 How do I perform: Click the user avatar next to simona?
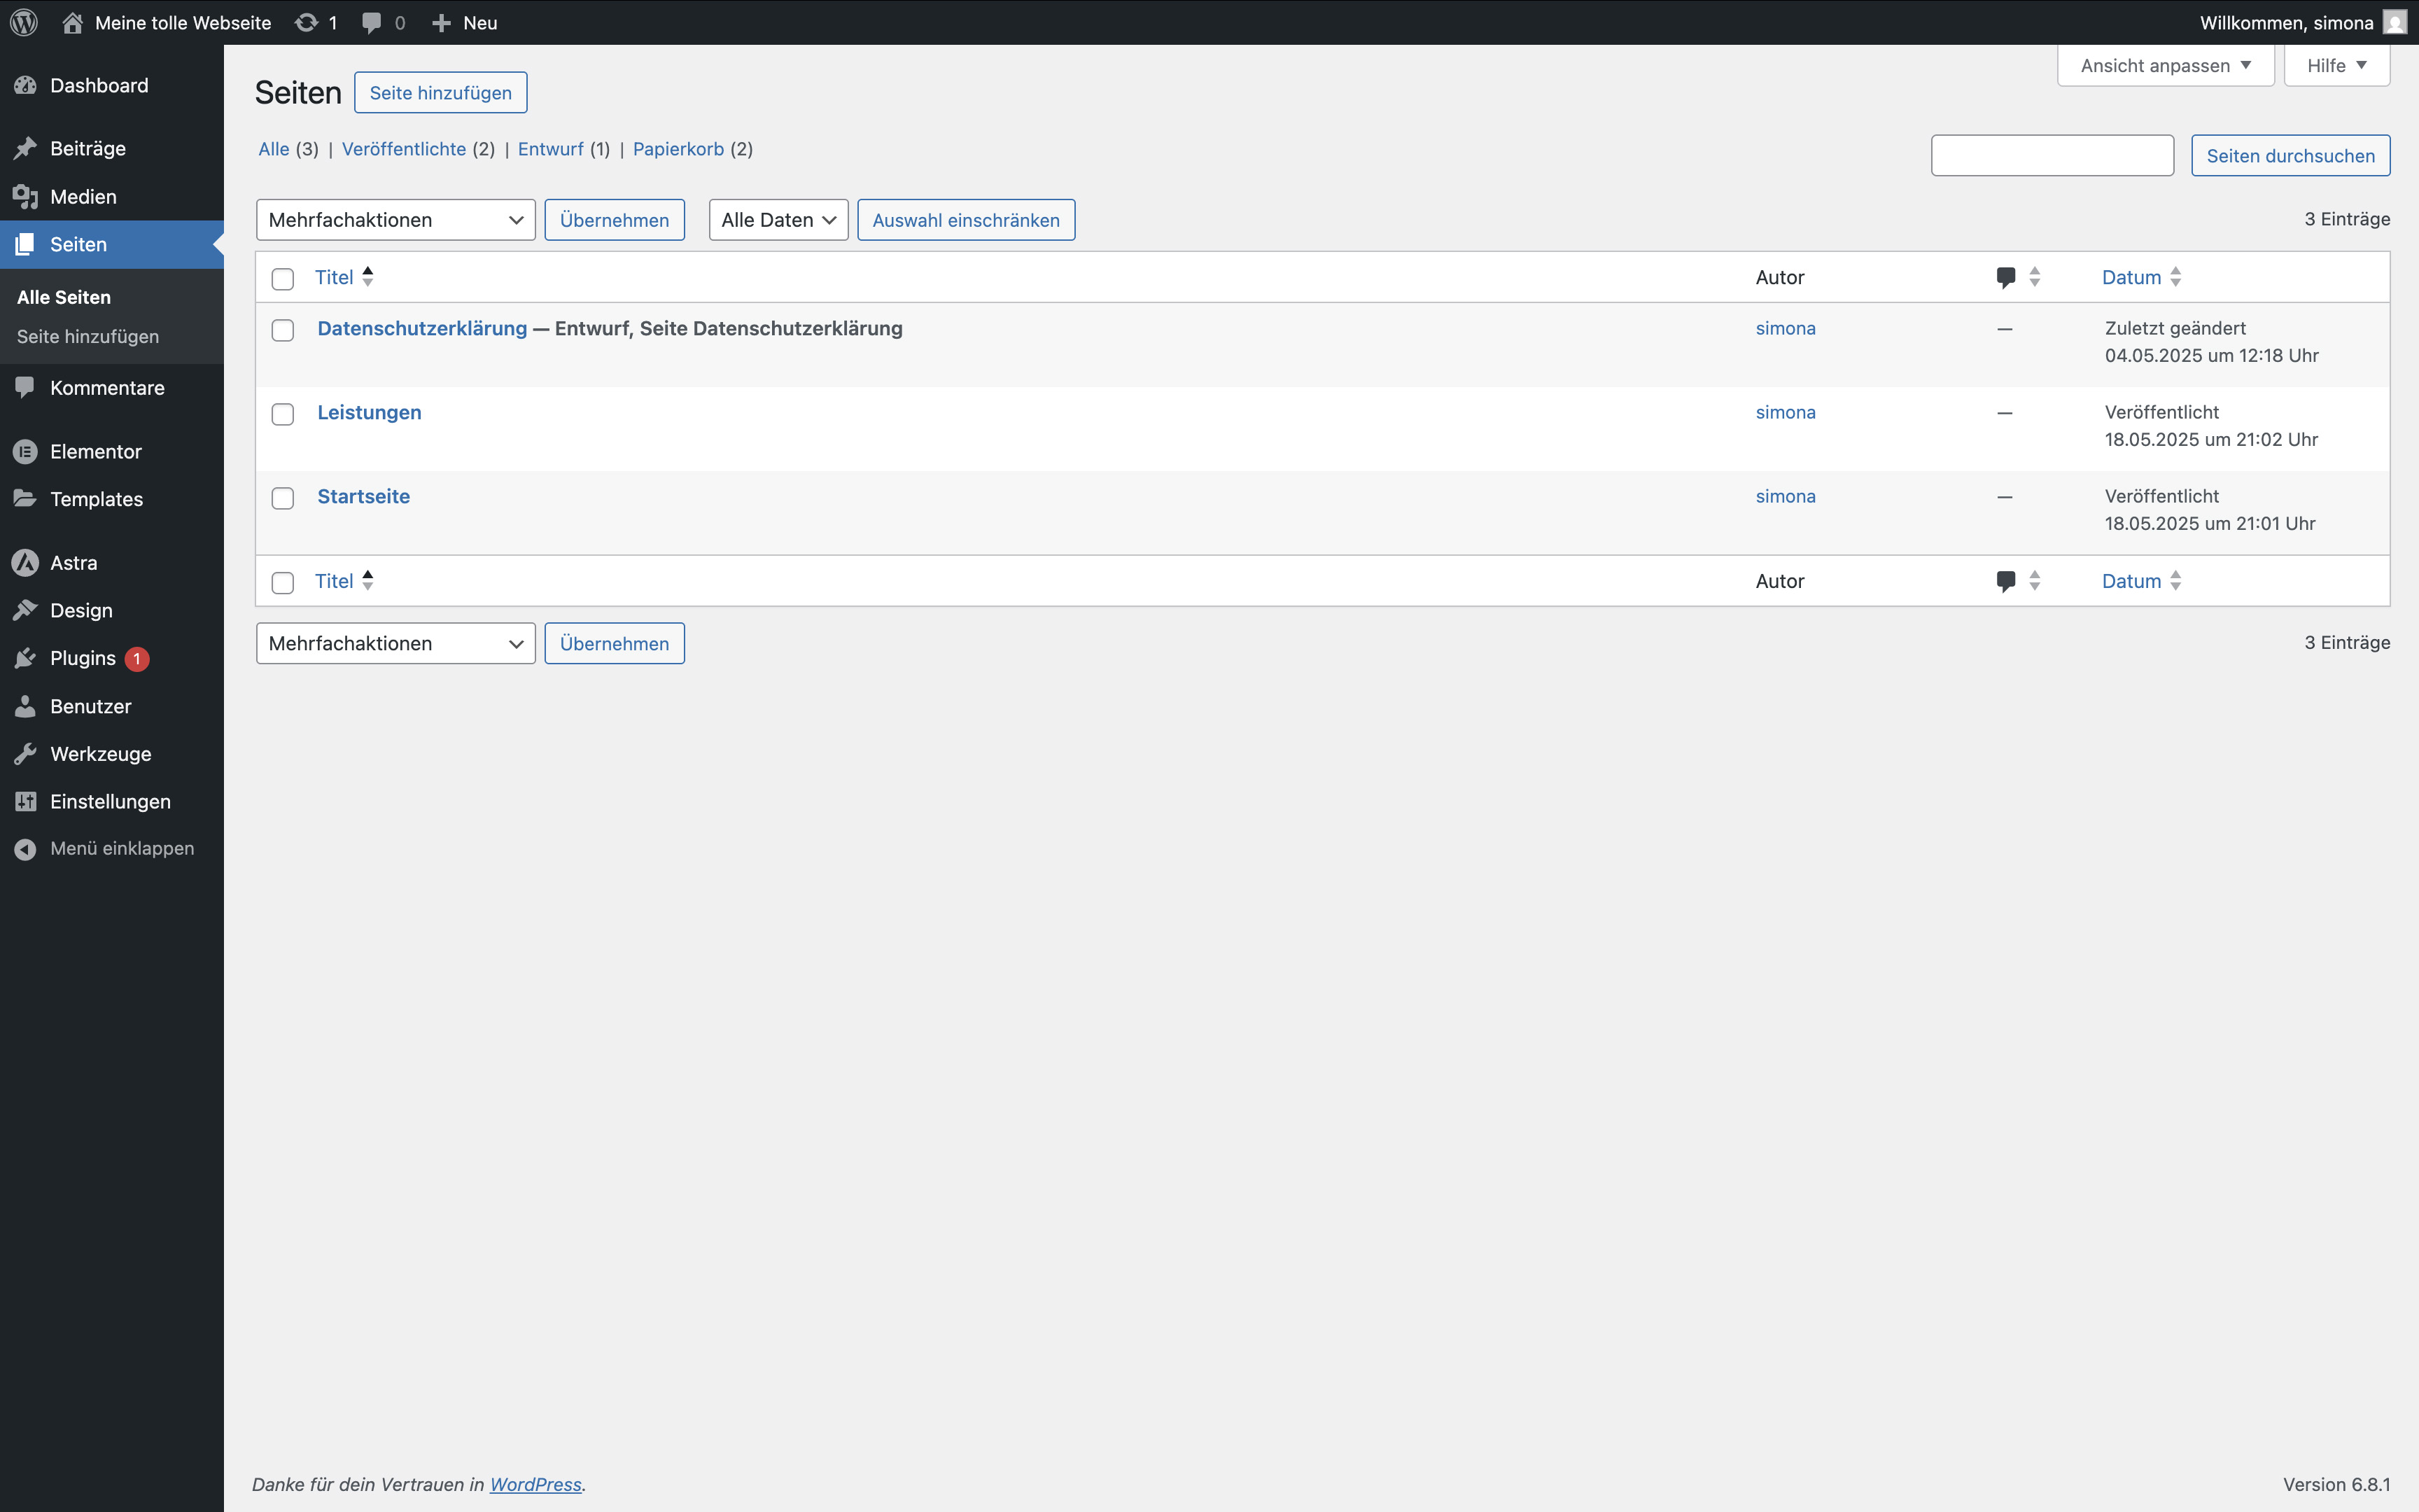tap(2395, 22)
